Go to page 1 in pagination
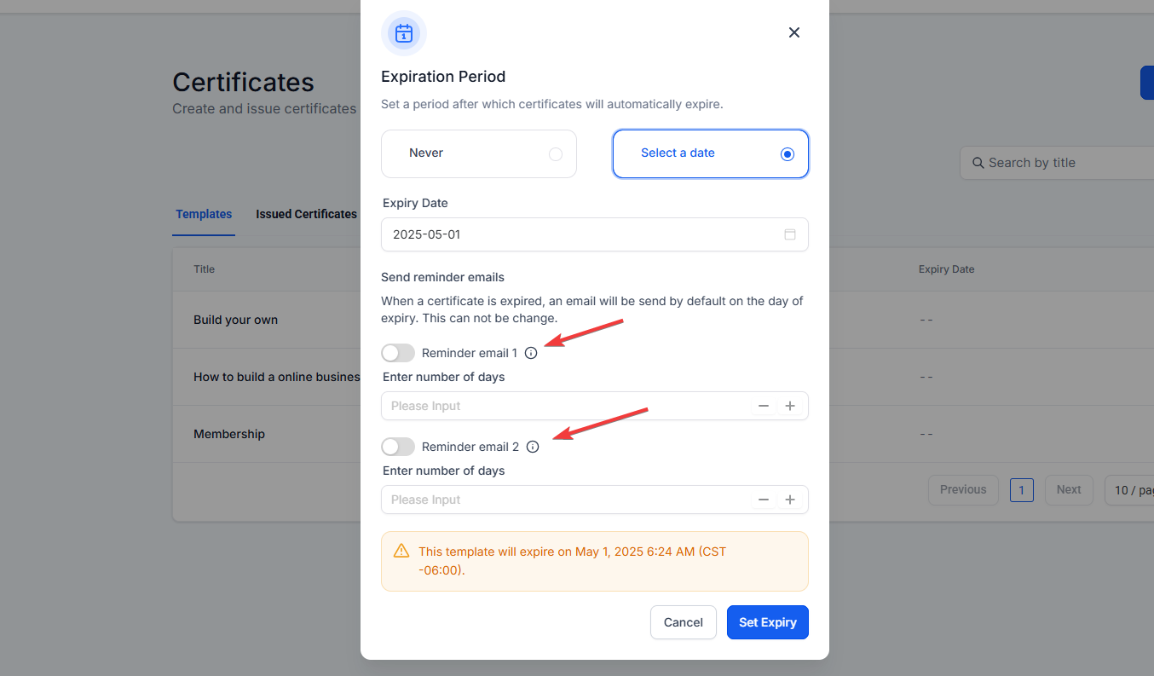Screen dimensions: 1154x676 click(1021, 490)
